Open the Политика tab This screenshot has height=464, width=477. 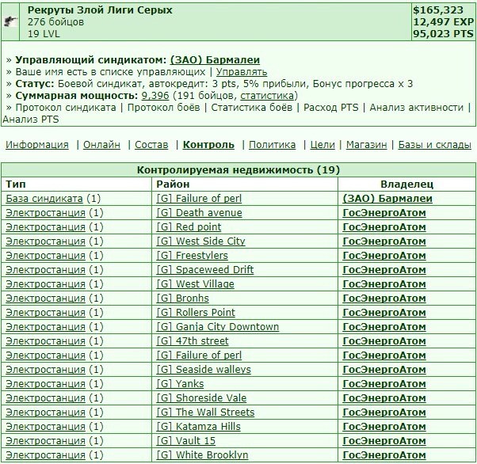click(272, 144)
